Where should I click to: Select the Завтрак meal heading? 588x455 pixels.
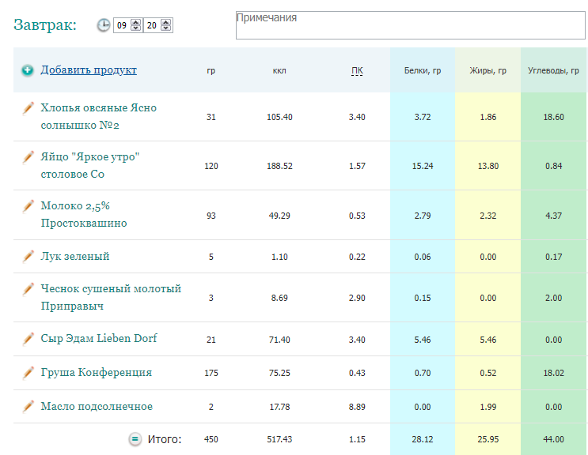click(x=45, y=24)
